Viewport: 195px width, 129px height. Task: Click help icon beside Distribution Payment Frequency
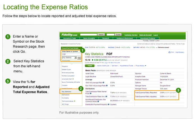pos(109,105)
